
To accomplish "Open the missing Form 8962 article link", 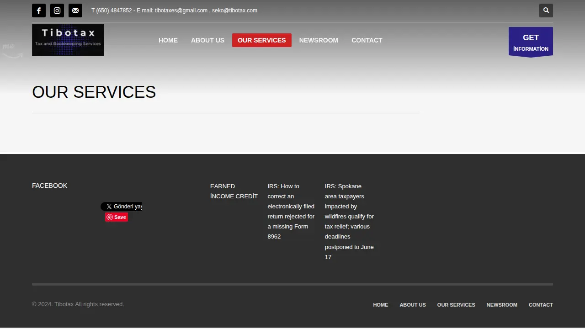I will click(291, 212).
